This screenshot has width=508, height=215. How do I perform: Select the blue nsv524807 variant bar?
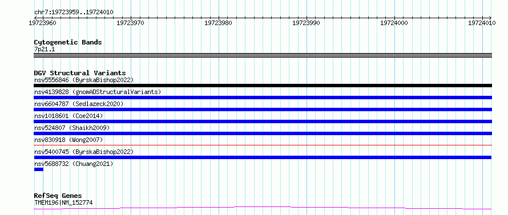263,133
